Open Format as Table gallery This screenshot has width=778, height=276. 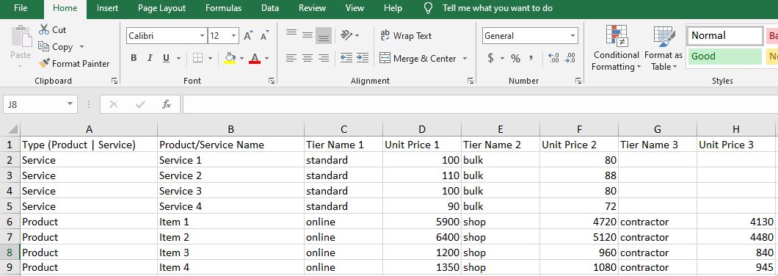[664, 48]
